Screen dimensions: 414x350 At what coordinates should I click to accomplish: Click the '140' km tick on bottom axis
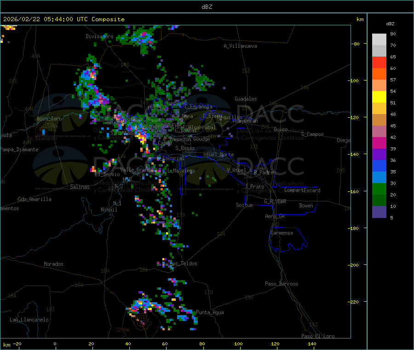point(312,344)
